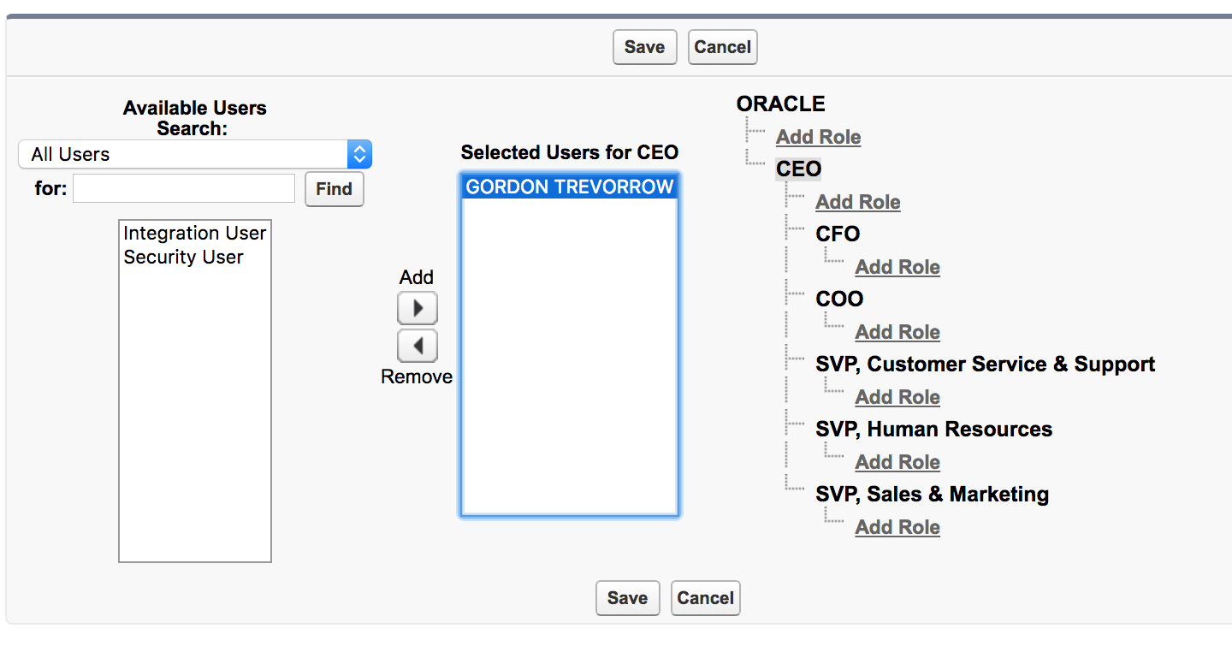1232x664 pixels.
Task: Select SVP, Customer Service & Support role
Action: (x=985, y=365)
